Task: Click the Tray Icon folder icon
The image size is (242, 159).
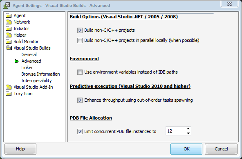Action: (9, 94)
